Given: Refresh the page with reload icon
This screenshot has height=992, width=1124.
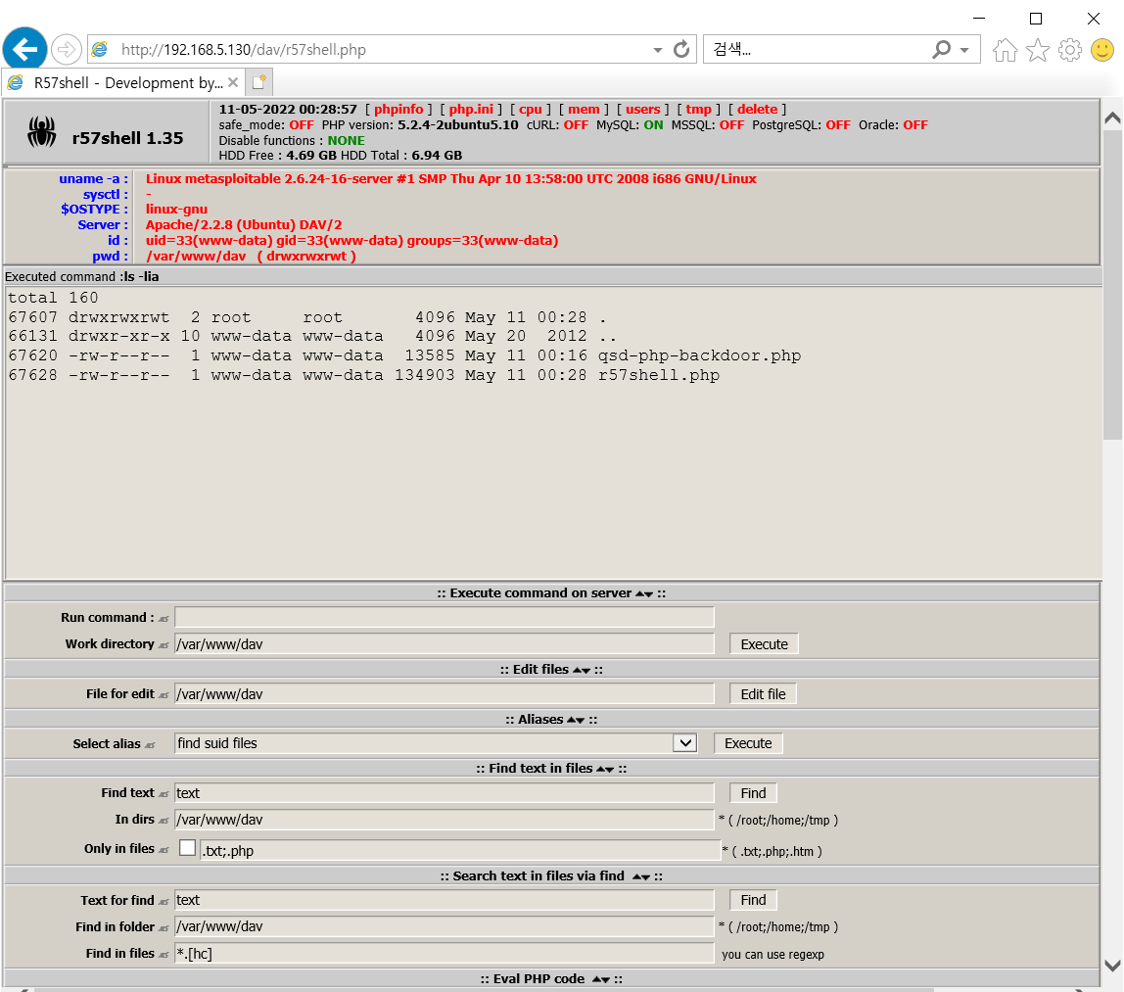Looking at the screenshot, I should point(681,50).
